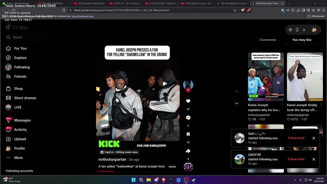This screenshot has height=184, width=327.
Task: Click the 'Kanel Joseph finally took the durag off' title
Action: coord(302,108)
